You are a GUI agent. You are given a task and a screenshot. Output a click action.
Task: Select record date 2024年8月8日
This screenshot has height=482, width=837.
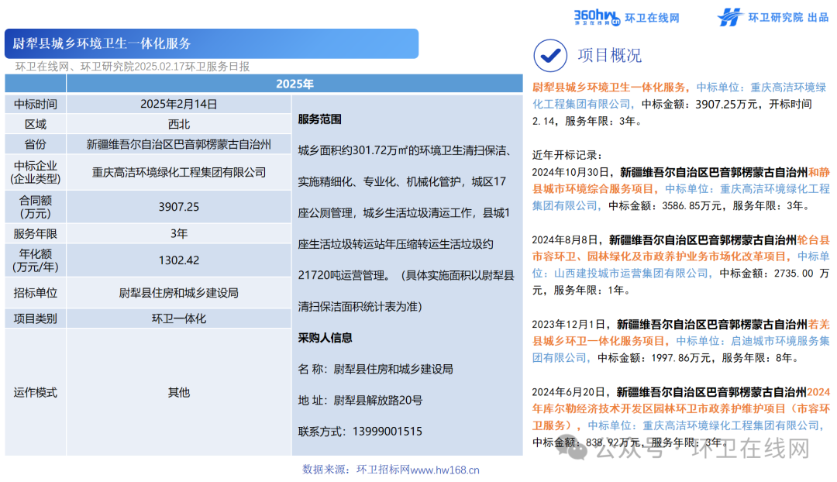(x=565, y=240)
